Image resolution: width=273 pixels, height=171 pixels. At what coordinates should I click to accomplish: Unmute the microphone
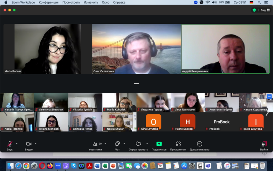(x=10, y=144)
